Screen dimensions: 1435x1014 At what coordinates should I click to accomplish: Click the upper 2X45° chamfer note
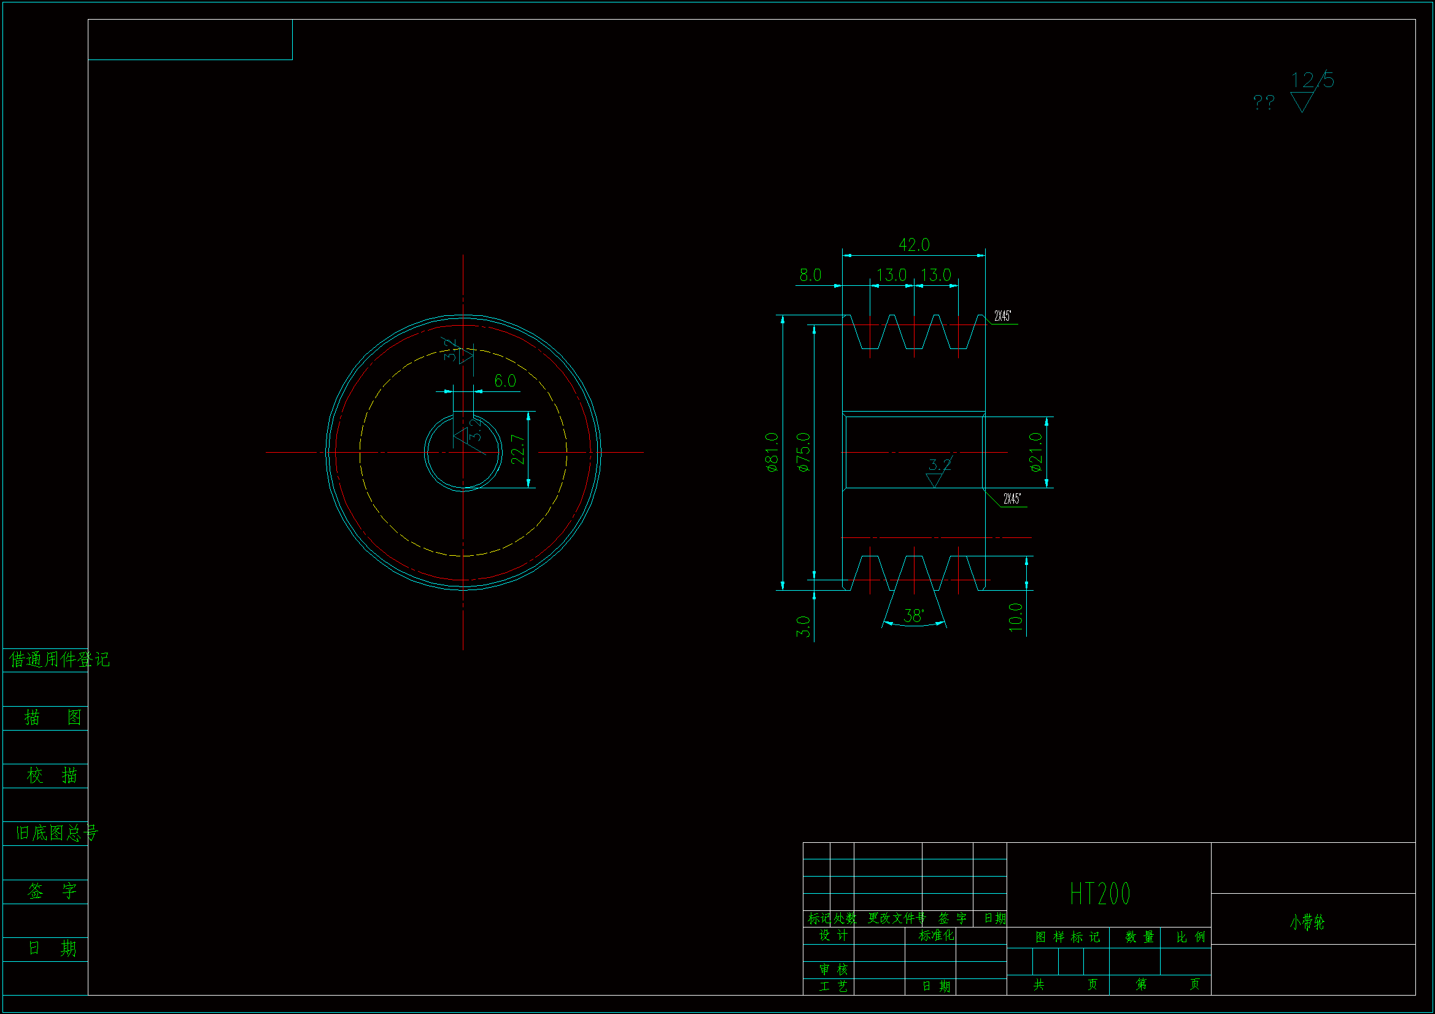coord(1002,316)
